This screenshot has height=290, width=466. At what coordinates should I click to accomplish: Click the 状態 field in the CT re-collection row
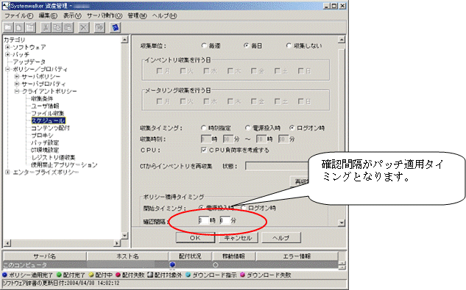pyautogui.click(x=276, y=166)
